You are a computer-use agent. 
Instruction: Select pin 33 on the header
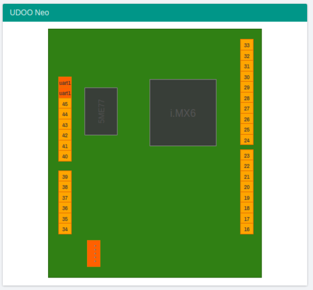247,45
